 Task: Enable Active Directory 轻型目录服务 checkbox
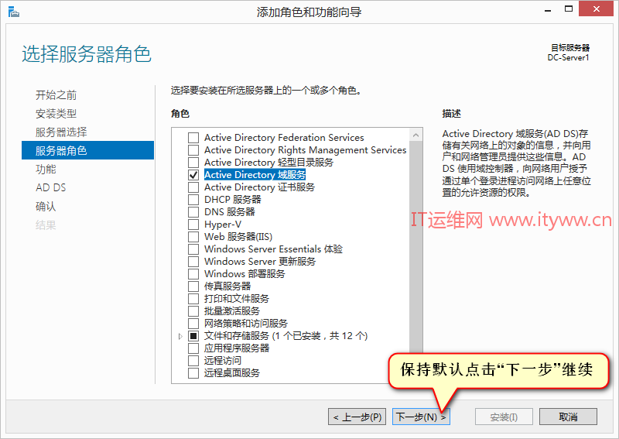coord(193,163)
